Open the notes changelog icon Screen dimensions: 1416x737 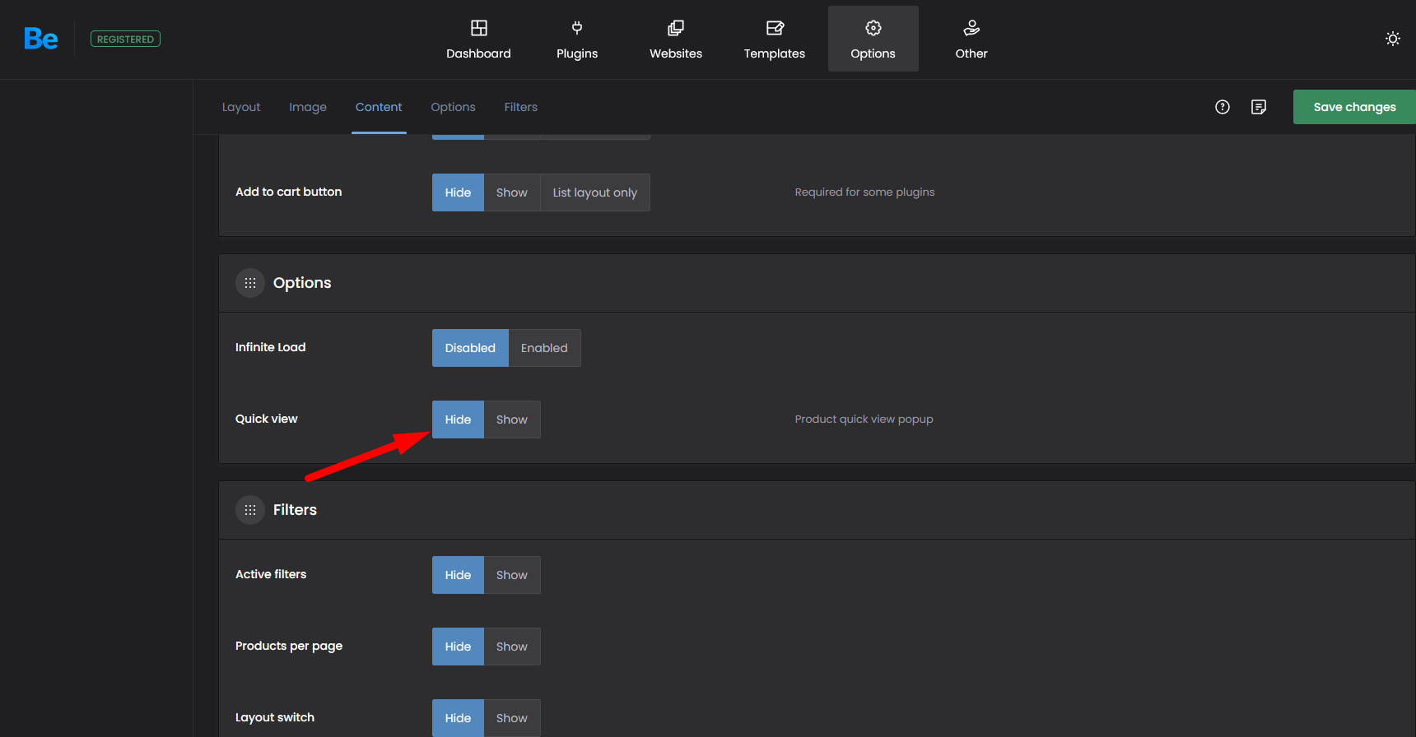1259,107
